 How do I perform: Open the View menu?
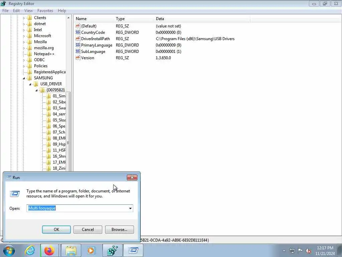(x=28, y=10)
